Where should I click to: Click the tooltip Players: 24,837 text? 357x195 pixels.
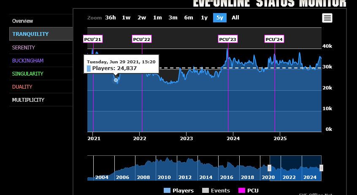114,68
